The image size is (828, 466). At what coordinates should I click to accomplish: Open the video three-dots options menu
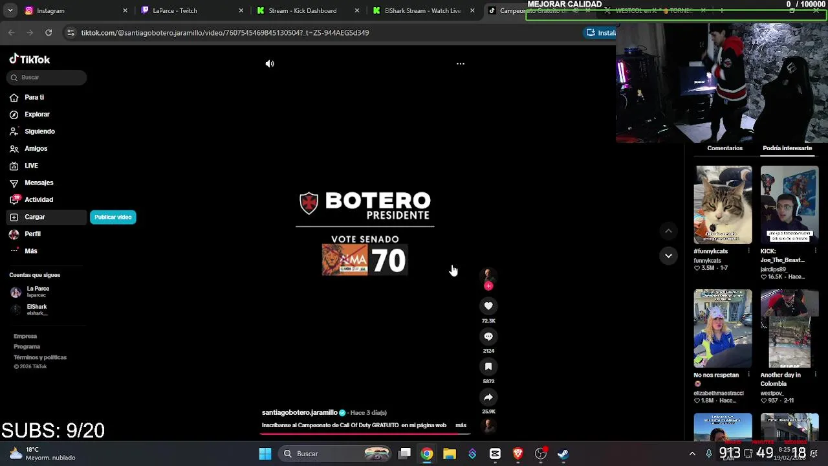[461, 63]
